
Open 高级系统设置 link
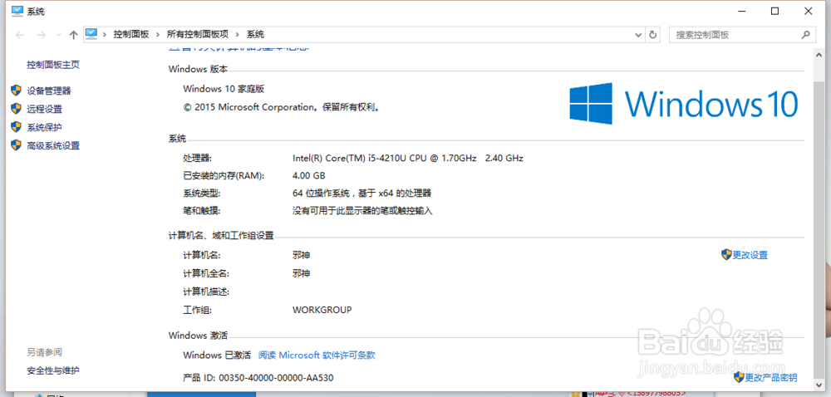[53, 146]
